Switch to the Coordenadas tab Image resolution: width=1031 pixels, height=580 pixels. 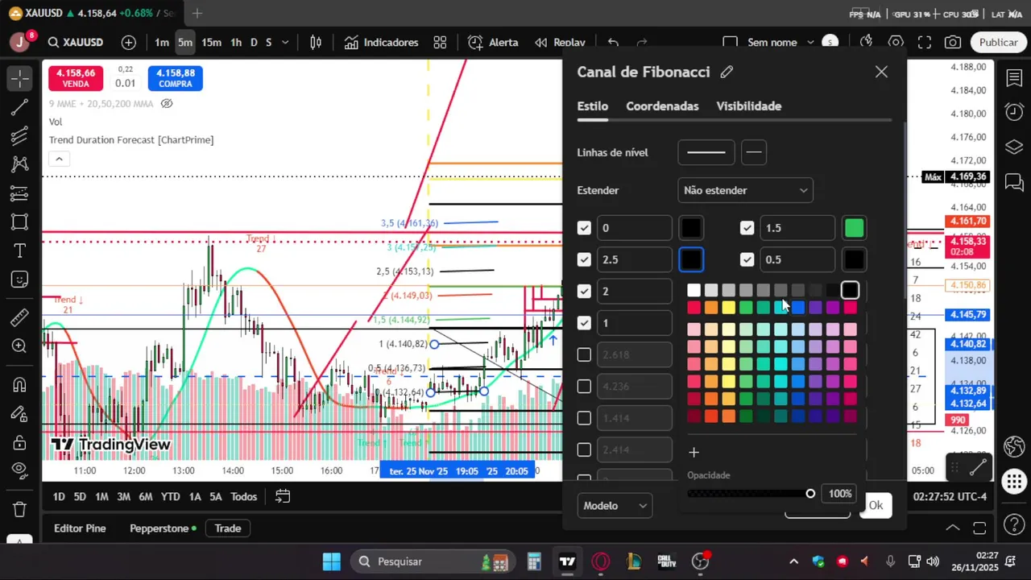(x=662, y=106)
